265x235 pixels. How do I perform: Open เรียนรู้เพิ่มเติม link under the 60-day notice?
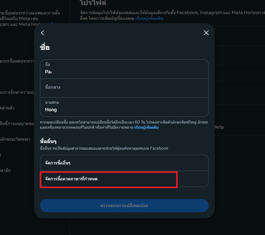click(146, 127)
